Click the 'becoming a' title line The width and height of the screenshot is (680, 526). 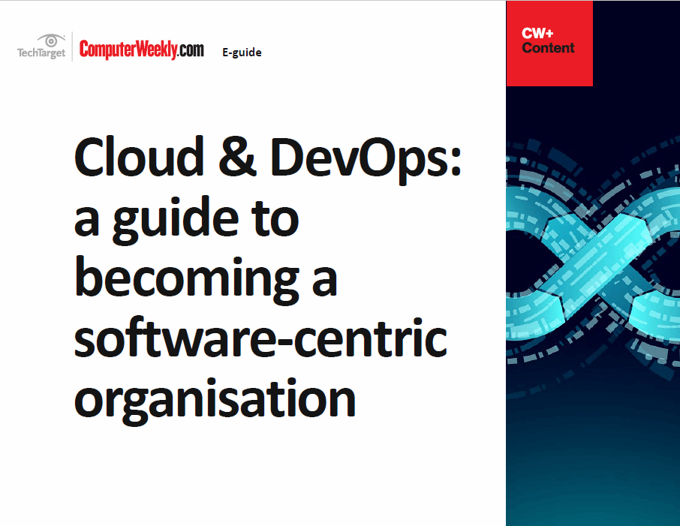(x=206, y=279)
